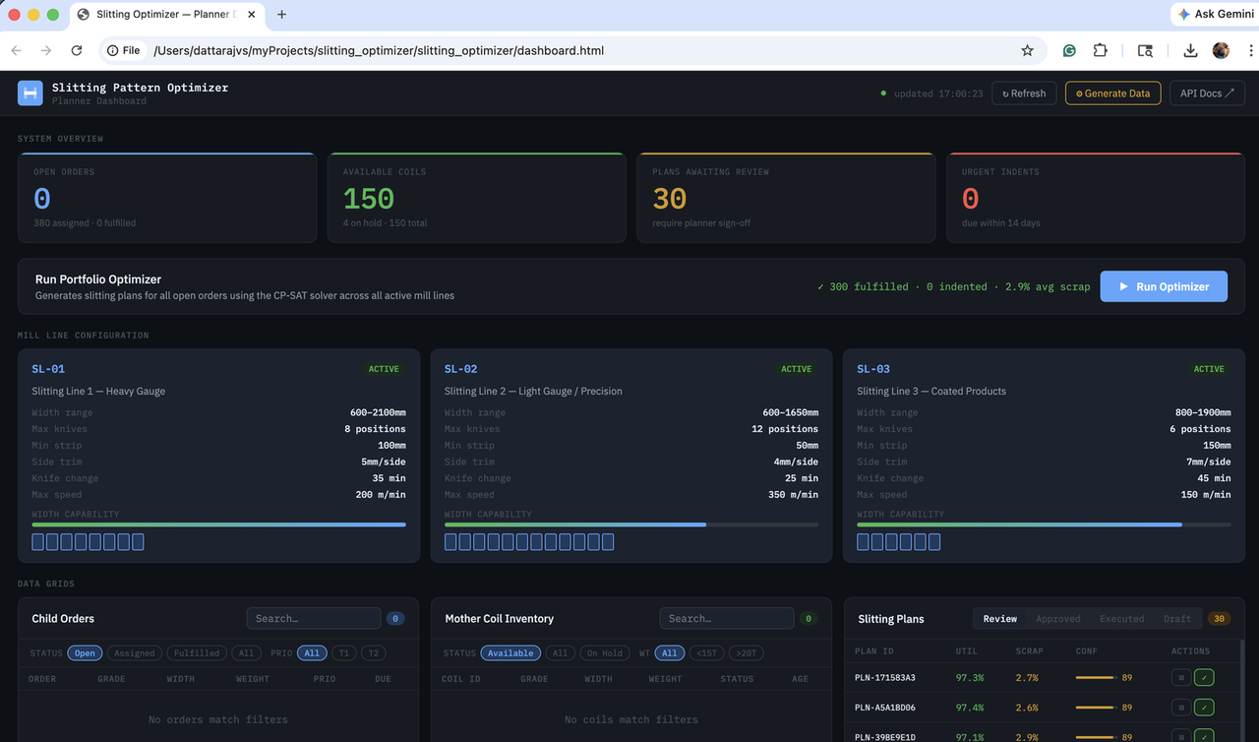The height and width of the screenshot is (742, 1259).
Task: Click the Refresh button
Action: click(x=1024, y=93)
